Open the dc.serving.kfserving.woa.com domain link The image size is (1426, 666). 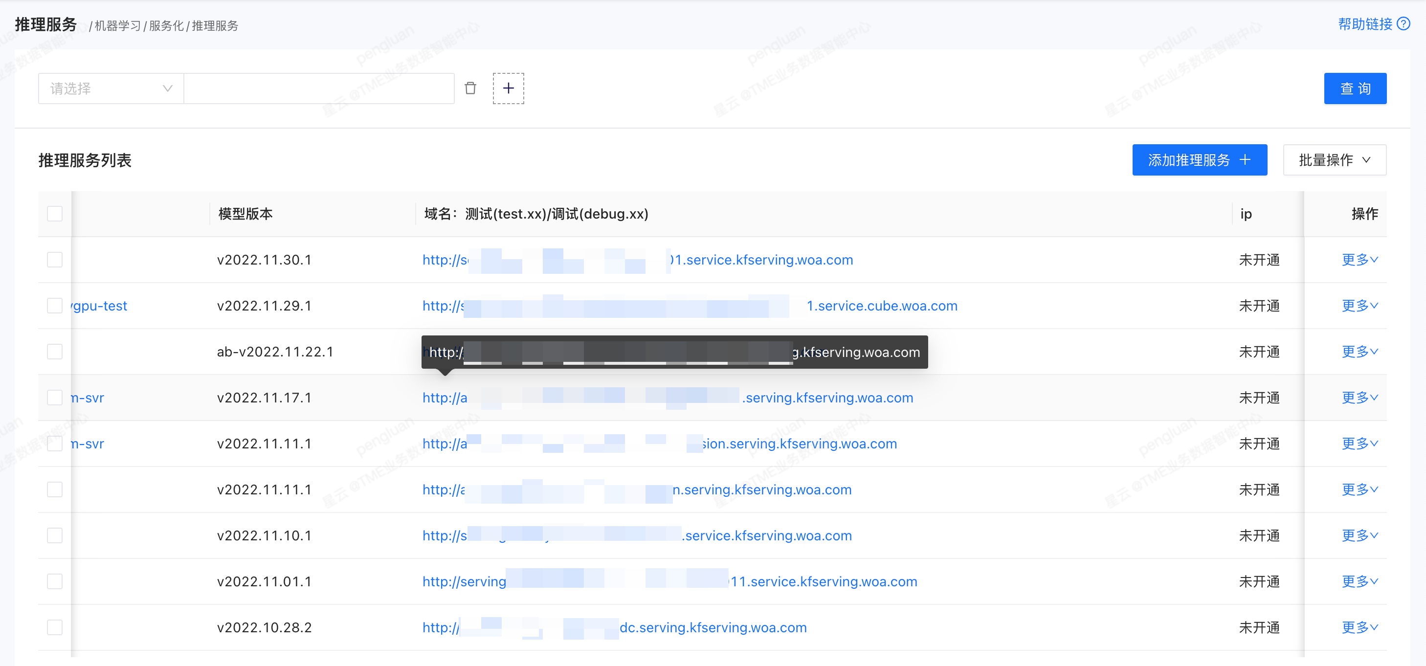coord(713,627)
